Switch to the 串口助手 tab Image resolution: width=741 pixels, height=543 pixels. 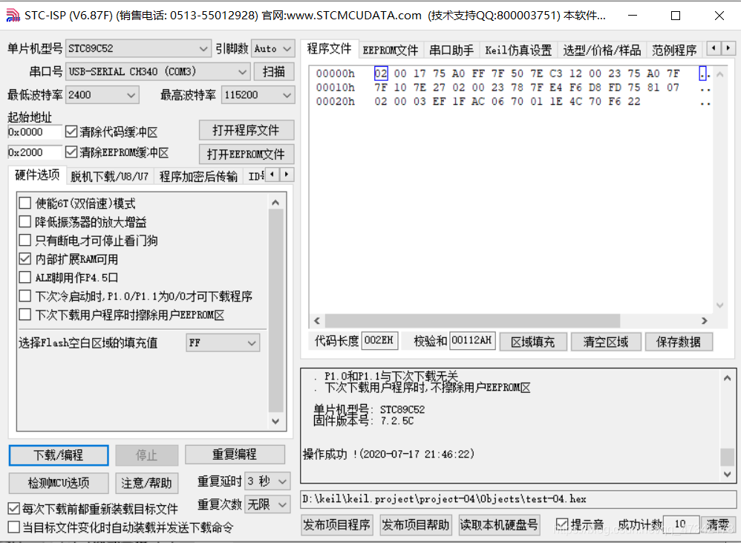click(x=451, y=49)
